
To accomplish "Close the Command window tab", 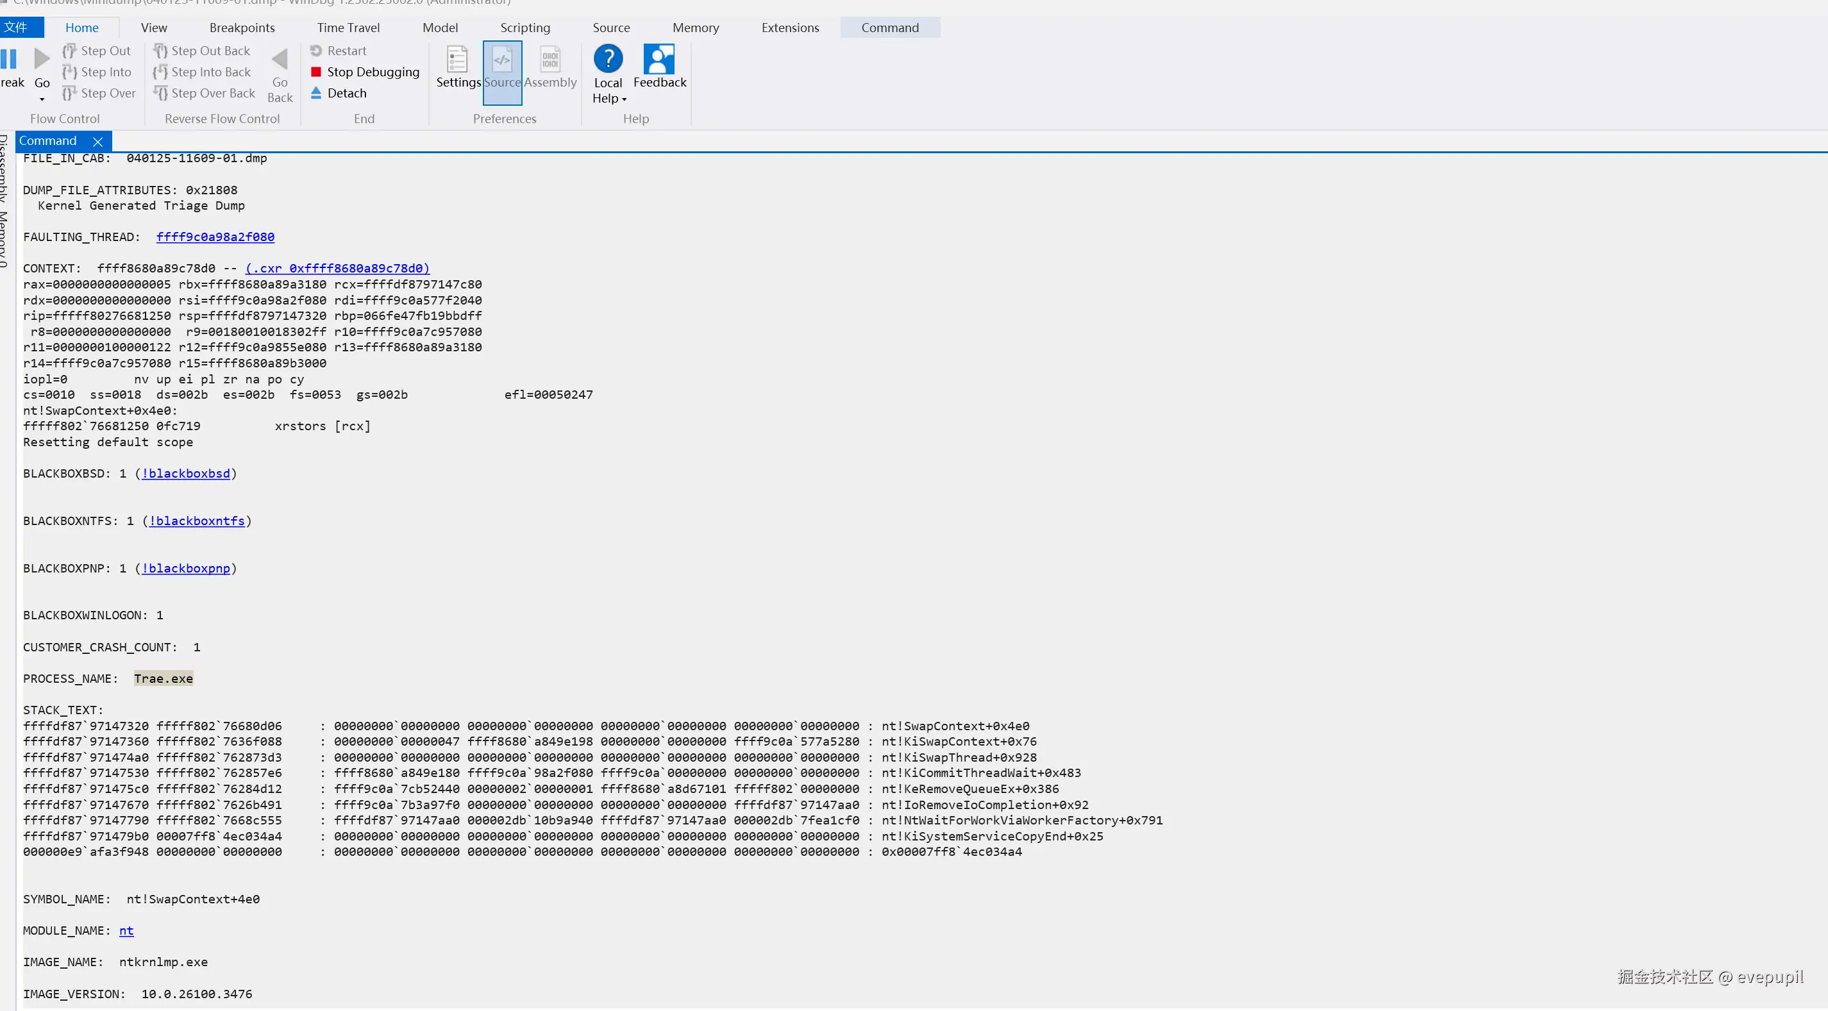I will [98, 141].
